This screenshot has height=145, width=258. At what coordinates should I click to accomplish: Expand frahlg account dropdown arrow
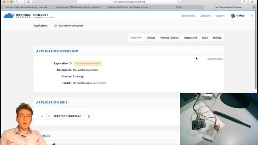click(x=252, y=16)
